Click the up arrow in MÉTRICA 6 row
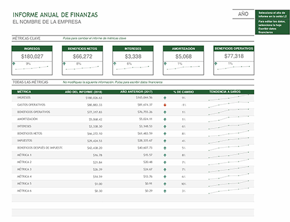Image resolution: width=290 pixels, height=222 pixels. click(165, 191)
